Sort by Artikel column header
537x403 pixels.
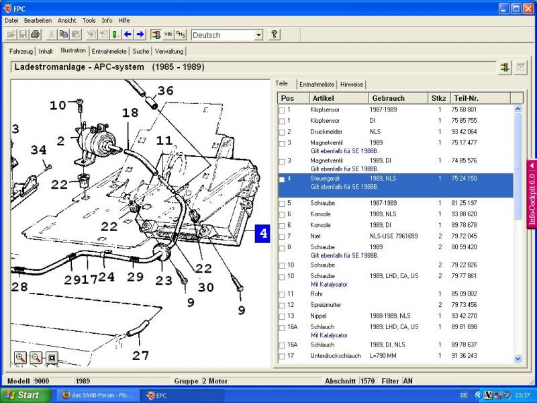coord(339,98)
